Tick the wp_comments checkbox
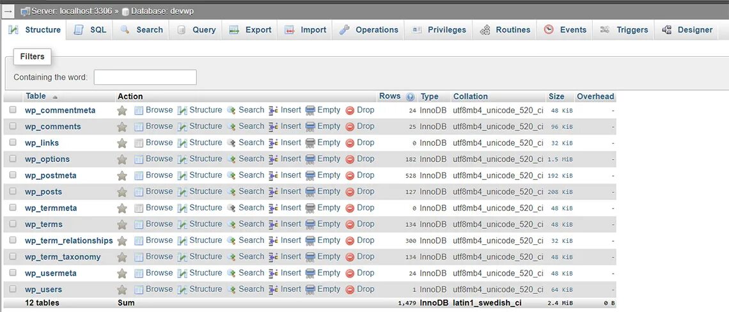Image resolution: width=729 pixels, height=312 pixels. (13, 126)
